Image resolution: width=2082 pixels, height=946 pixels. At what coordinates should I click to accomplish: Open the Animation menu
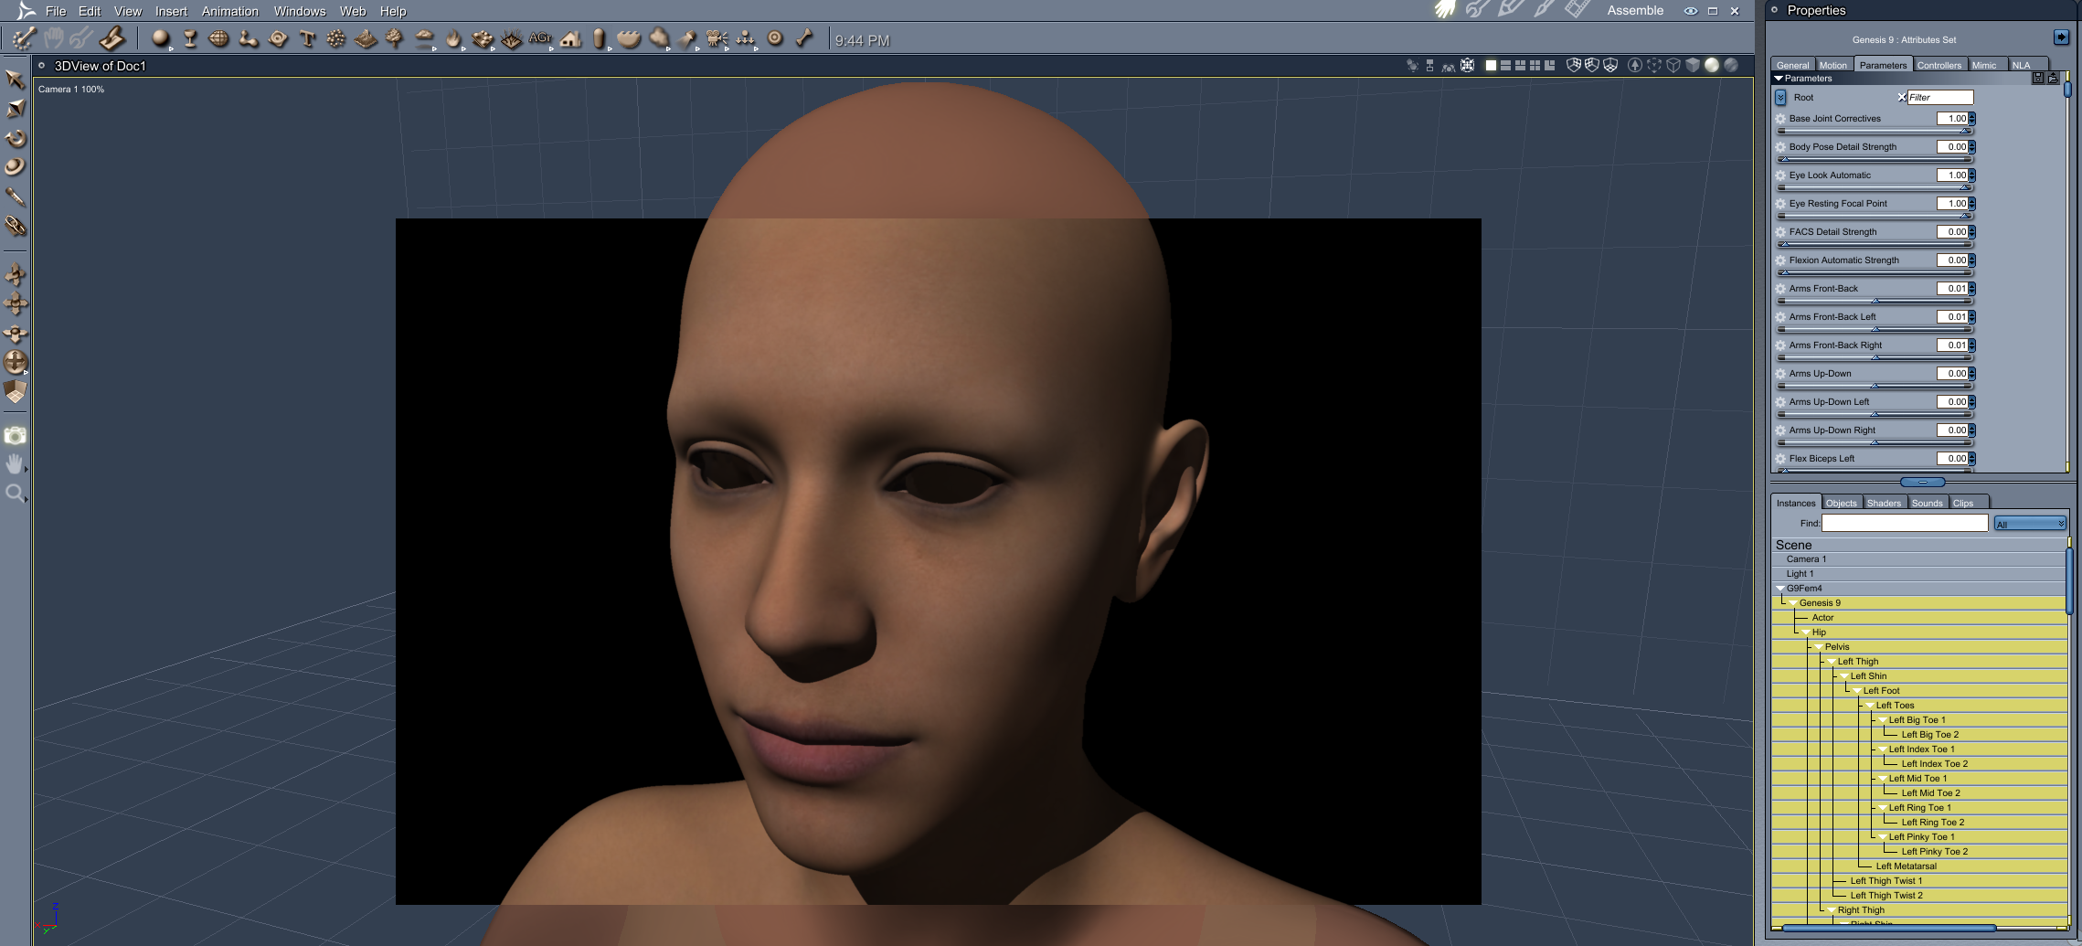[229, 11]
